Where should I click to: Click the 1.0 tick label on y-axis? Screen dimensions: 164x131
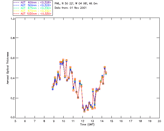(x=12, y=19)
